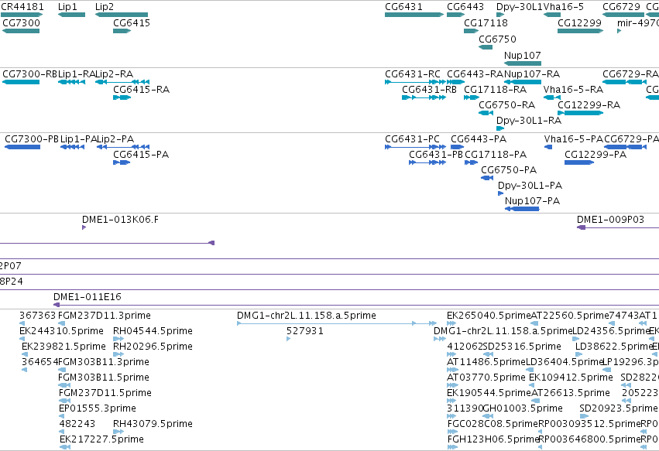Select transcript CG17118-RA
The image size is (659, 451).
tap(496, 90)
